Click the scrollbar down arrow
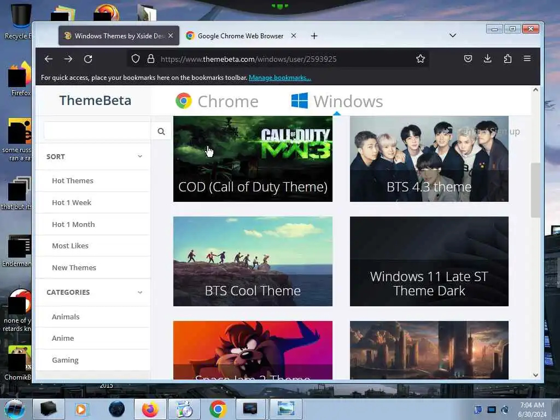 pos(535,375)
